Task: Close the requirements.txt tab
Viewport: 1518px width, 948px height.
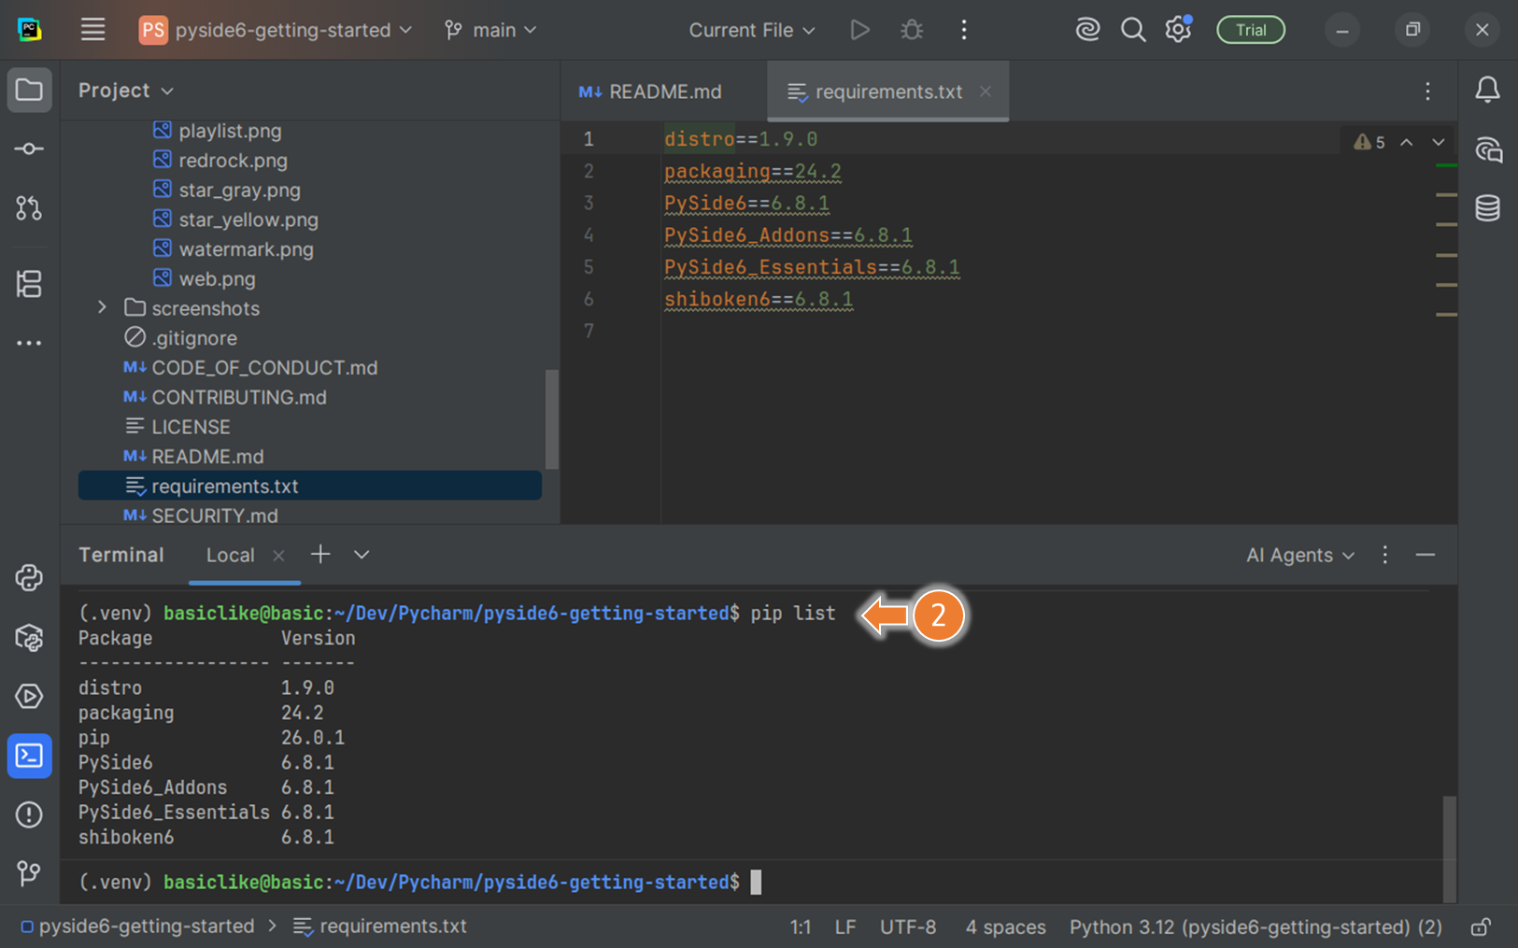Action: tap(986, 92)
